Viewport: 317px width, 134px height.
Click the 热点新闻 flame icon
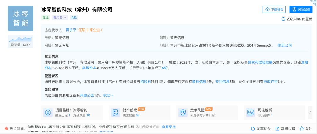[6, 128]
